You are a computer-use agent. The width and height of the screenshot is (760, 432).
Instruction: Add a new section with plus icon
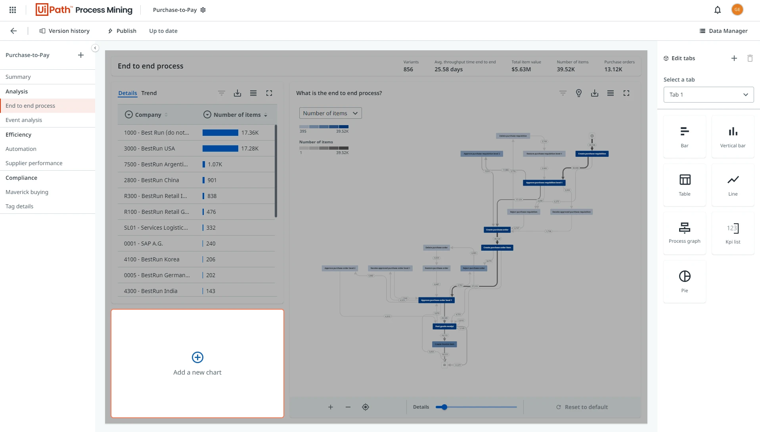tap(81, 55)
